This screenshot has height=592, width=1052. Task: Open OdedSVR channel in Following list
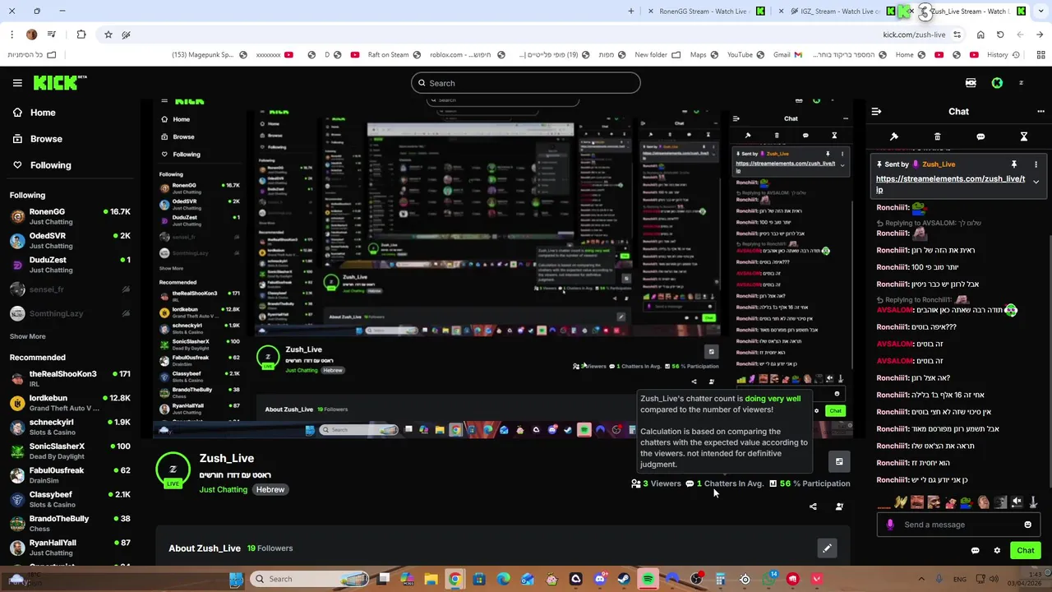(x=70, y=240)
